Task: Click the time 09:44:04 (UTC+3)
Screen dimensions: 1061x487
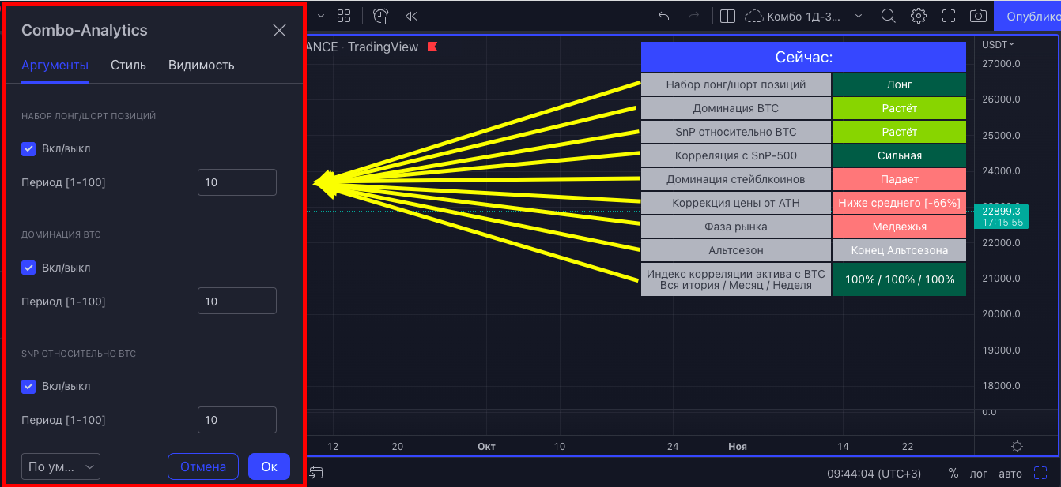Action: click(x=874, y=474)
